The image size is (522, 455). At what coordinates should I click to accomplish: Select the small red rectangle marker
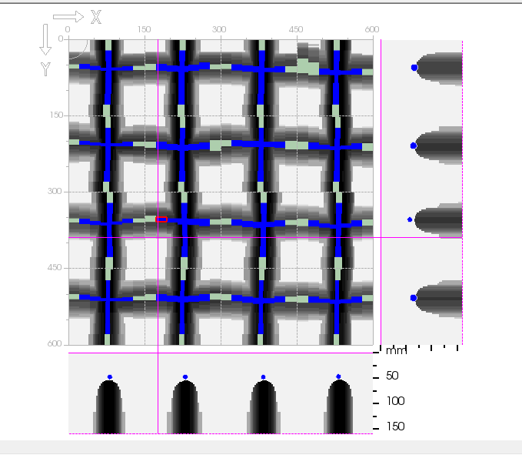point(161,220)
